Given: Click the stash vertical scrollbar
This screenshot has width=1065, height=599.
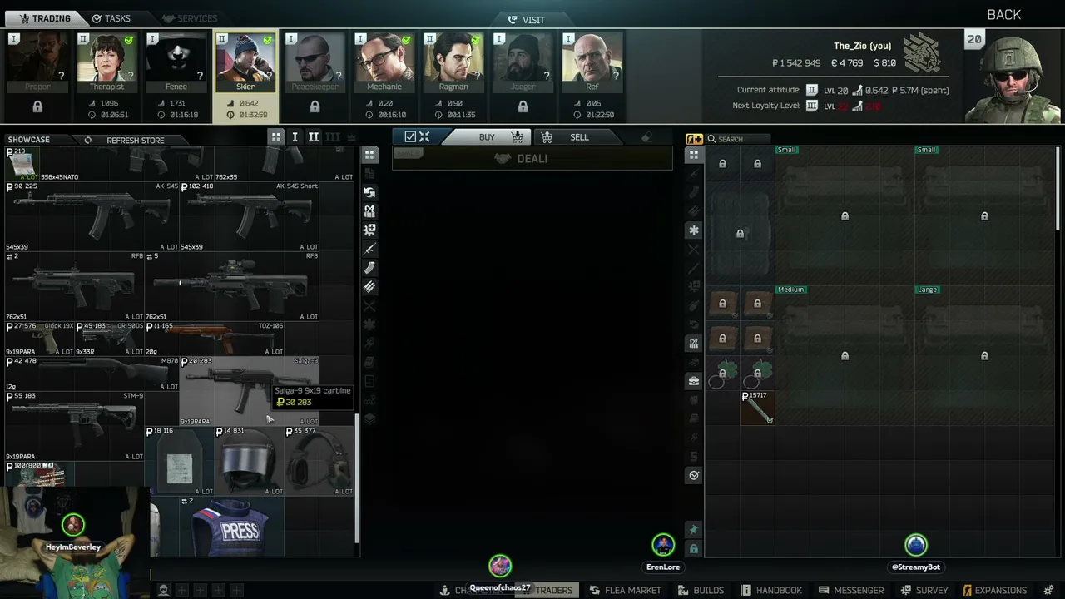Looking at the screenshot, I should click(x=1058, y=189).
